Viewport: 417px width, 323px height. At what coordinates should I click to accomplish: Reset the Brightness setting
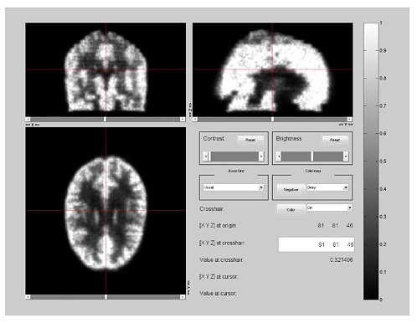click(x=335, y=140)
